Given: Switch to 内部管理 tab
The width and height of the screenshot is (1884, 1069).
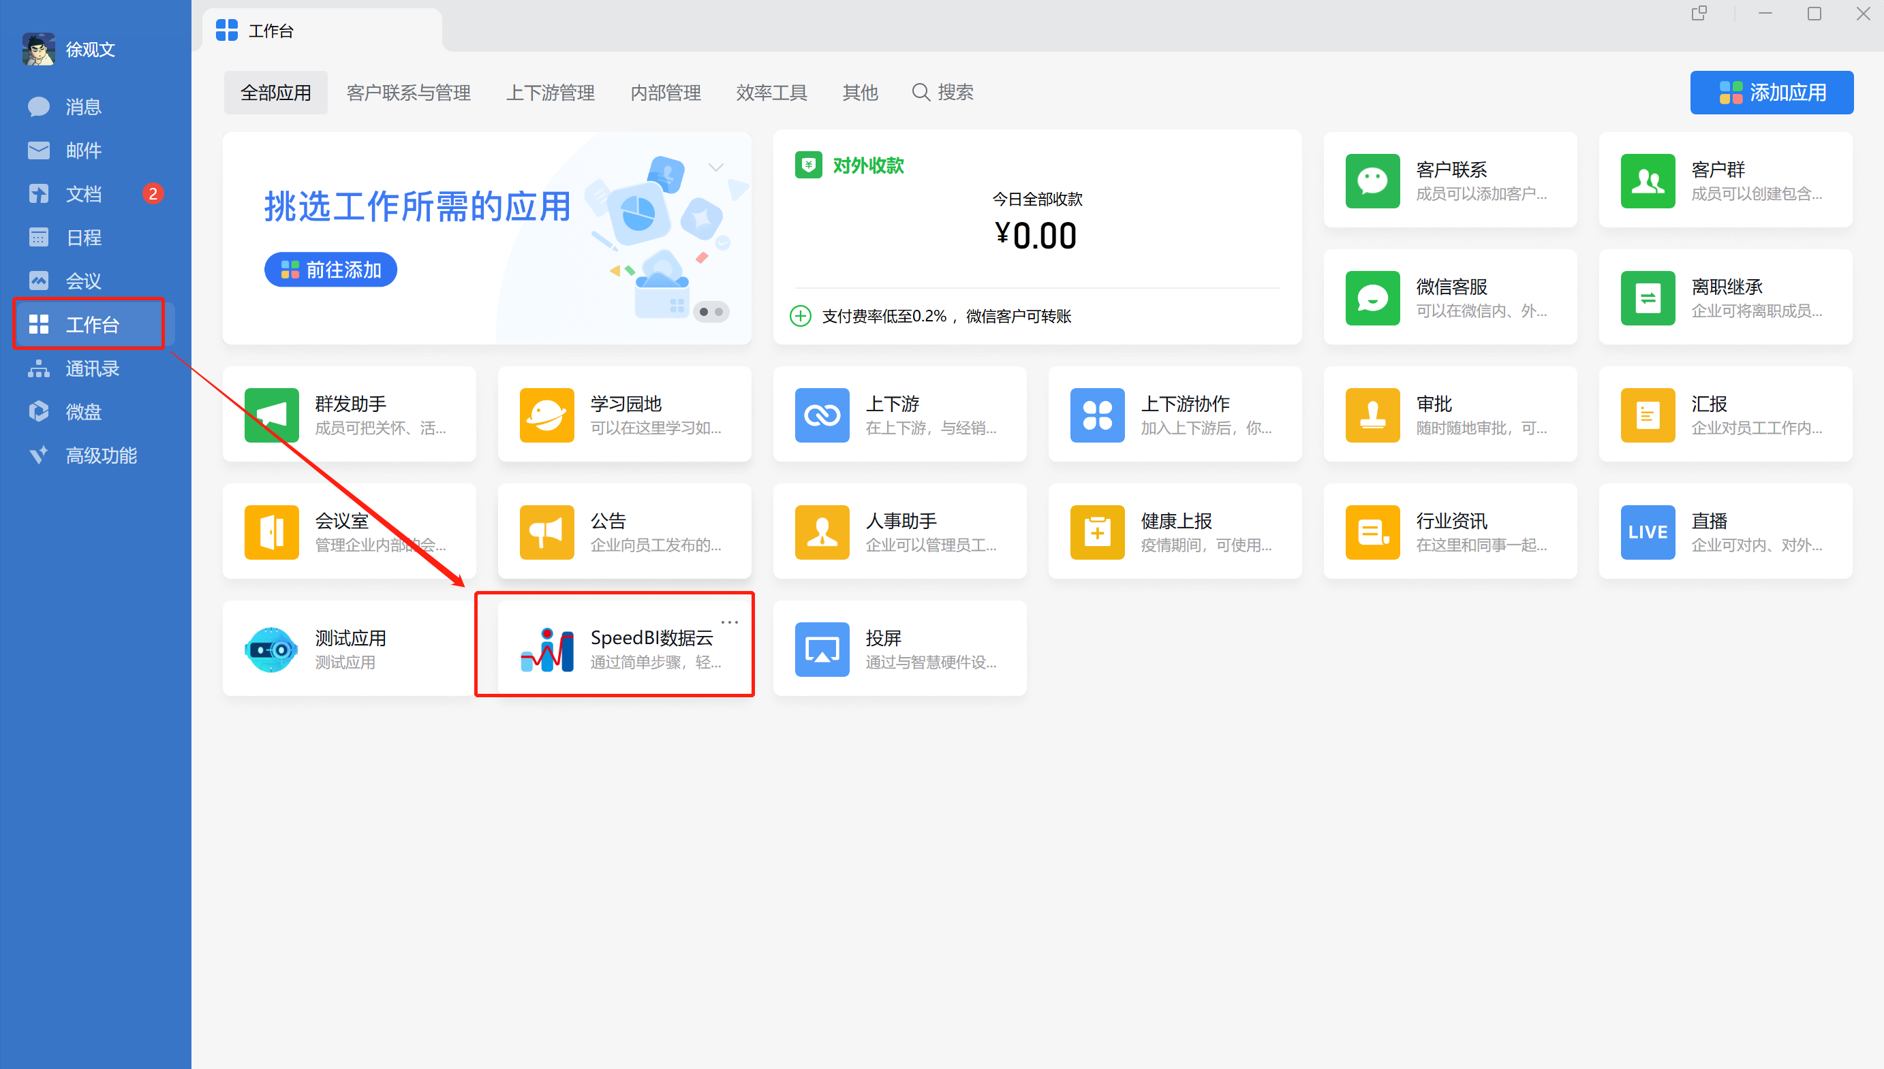Looking at the screenshot, I should tap(666, 93).
